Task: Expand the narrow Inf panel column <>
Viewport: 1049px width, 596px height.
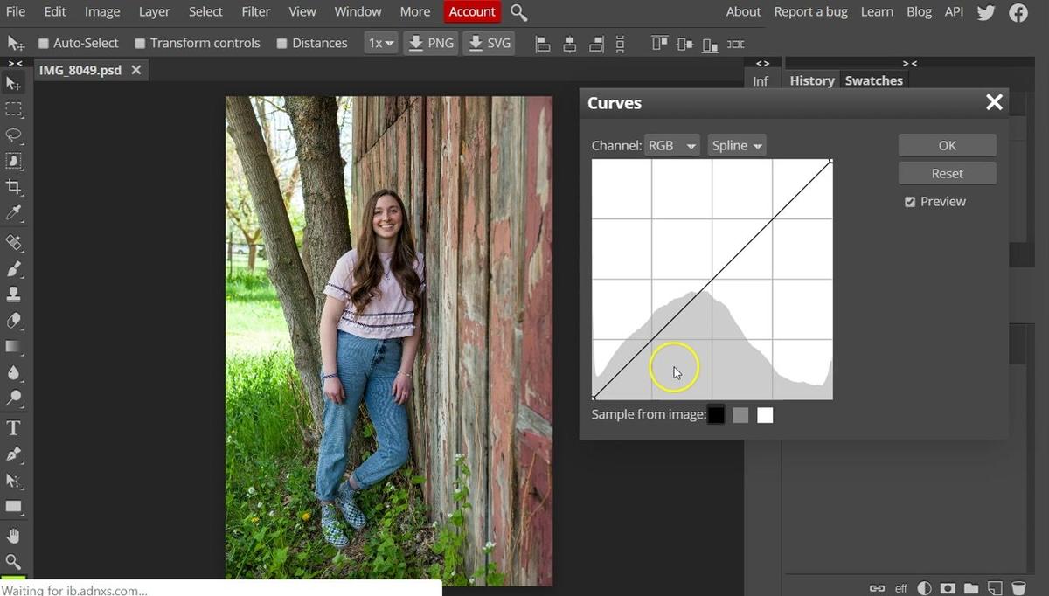Action: pos(763,63)
